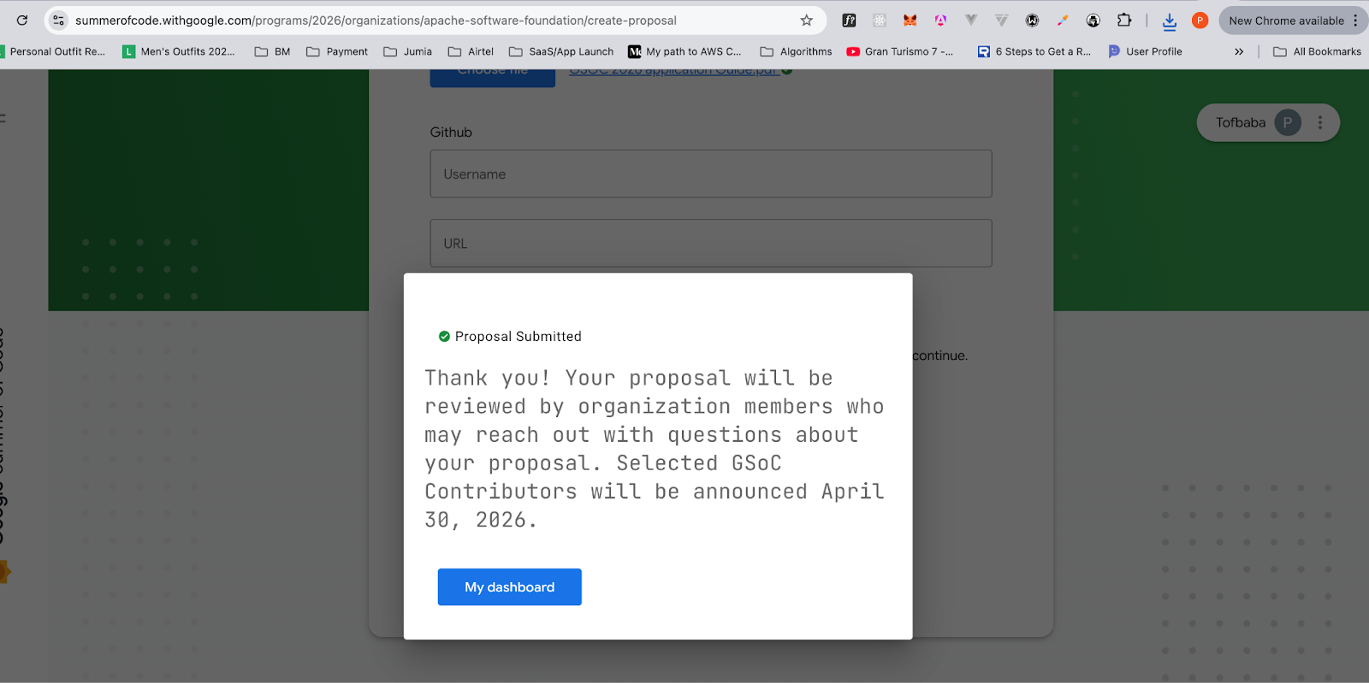Expand the Airtel bookmark folder
Screen dimensions: 1369x683
(x=471, y=51)
